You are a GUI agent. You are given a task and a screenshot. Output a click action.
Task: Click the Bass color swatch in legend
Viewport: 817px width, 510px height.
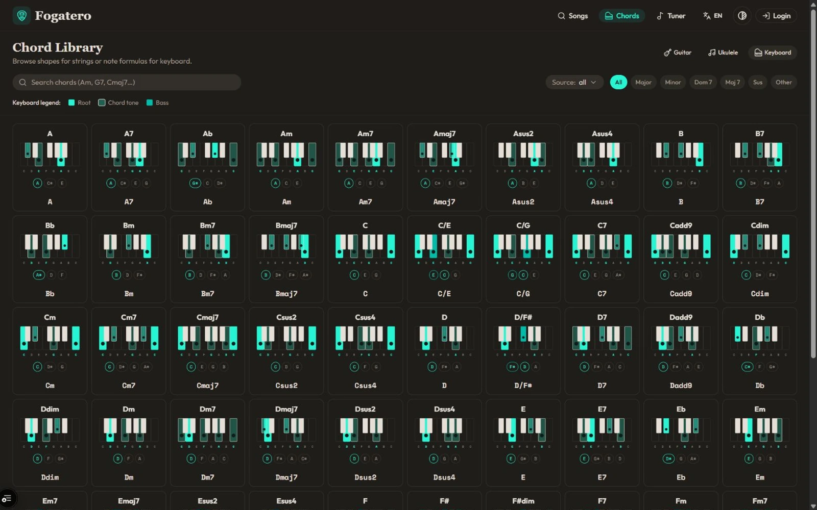150,103
